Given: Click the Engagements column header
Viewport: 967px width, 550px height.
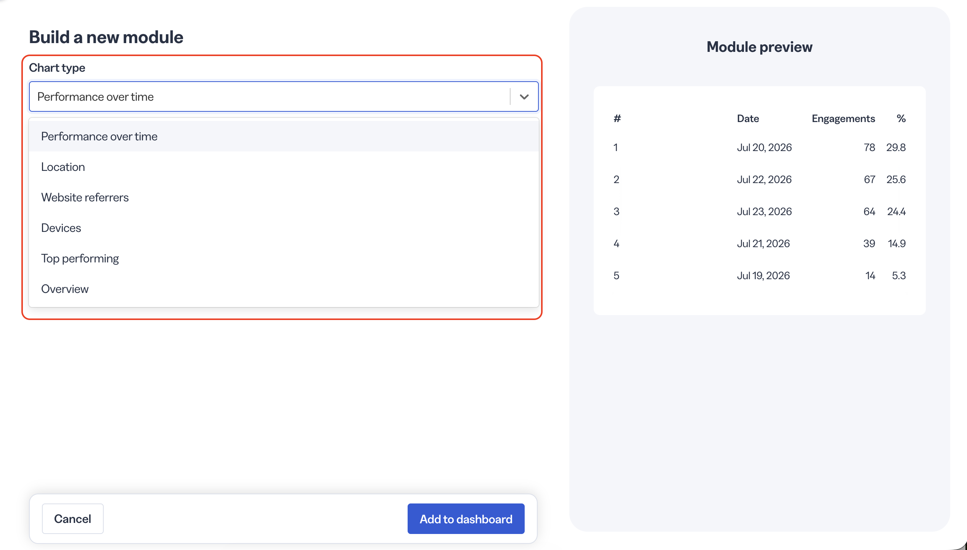Looking at the screenshot, I should coord(843,119).
